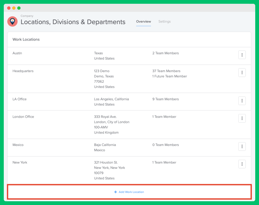Viewport: 259px width, 205px height.
Task: Click 9 Team Members for LA Office
Action: (166, 99)
